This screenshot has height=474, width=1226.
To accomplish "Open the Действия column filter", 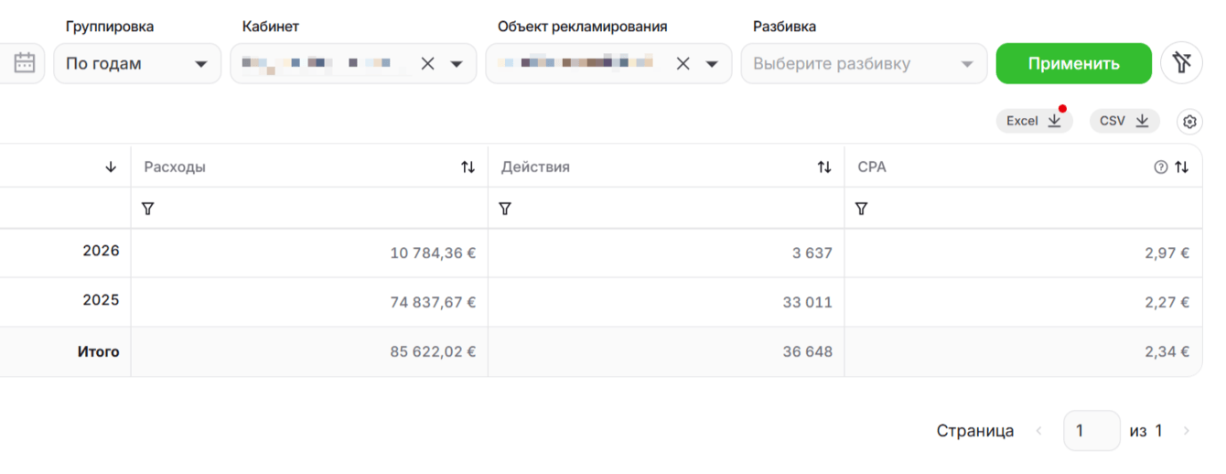I will (505, 209).
